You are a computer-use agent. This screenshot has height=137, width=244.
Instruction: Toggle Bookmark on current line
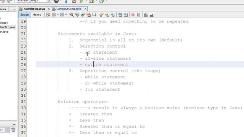[113, 15]
